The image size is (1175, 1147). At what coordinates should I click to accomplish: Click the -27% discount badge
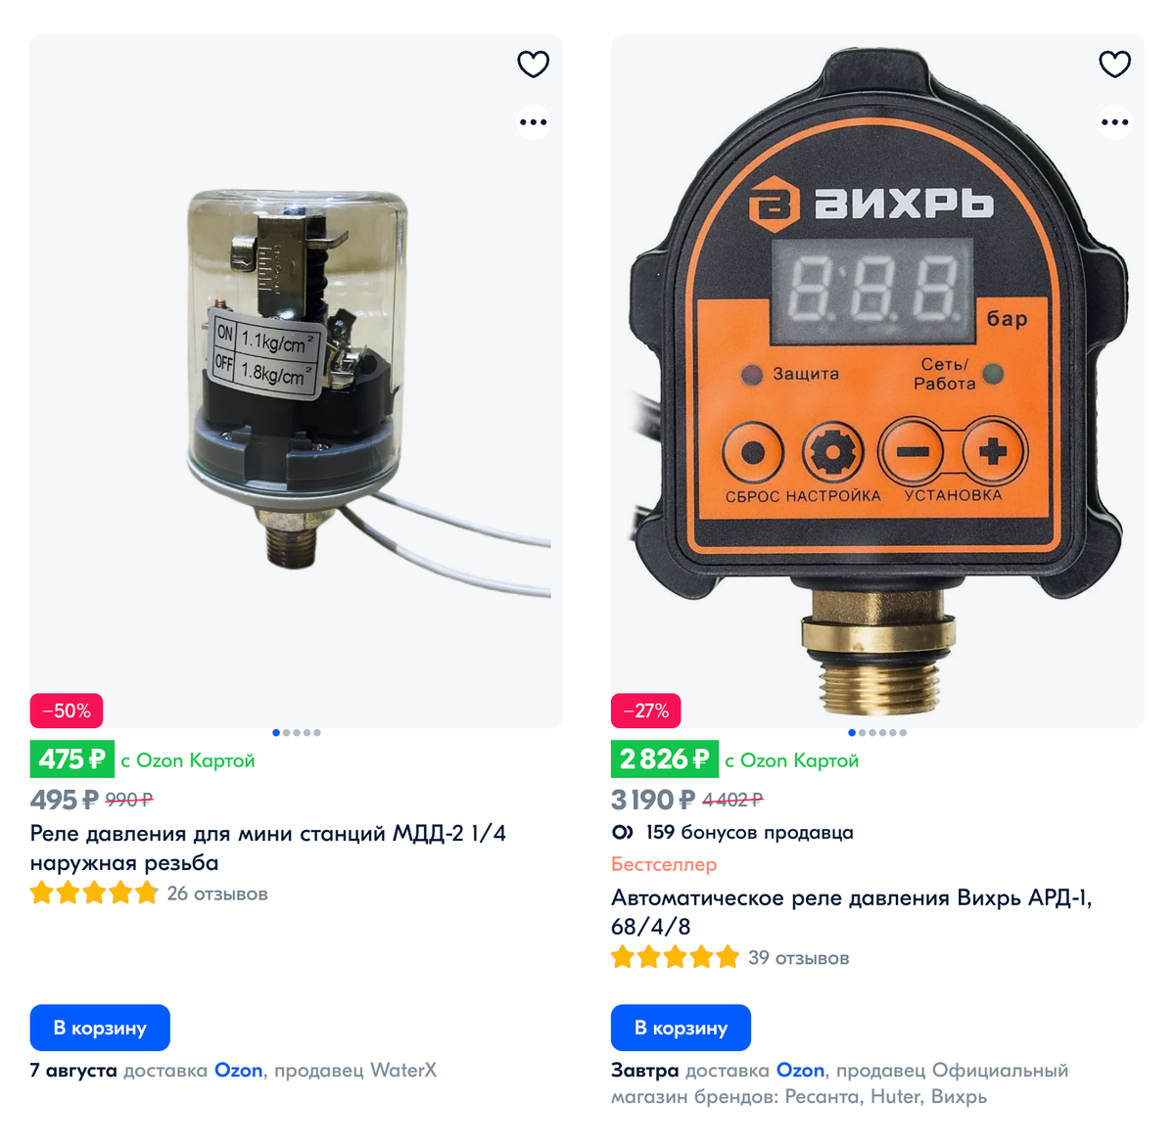tap(646, 711)
